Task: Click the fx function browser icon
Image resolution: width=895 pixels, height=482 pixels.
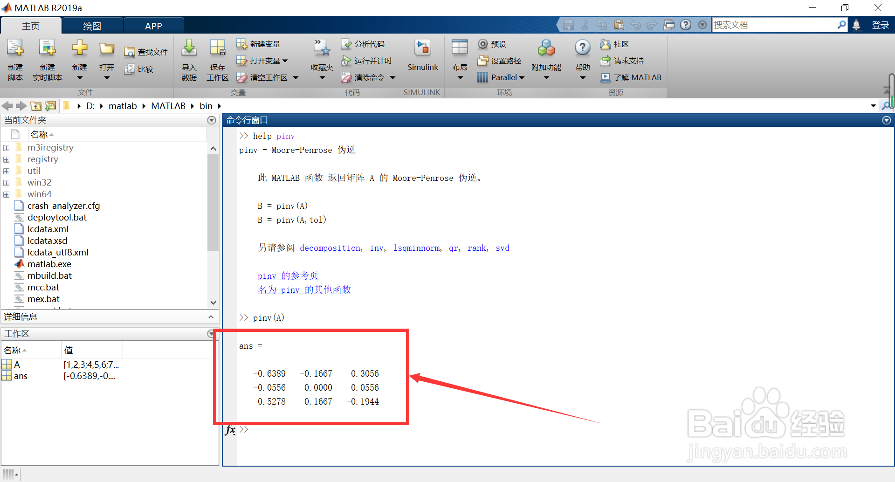Action: tap(230, 430)
